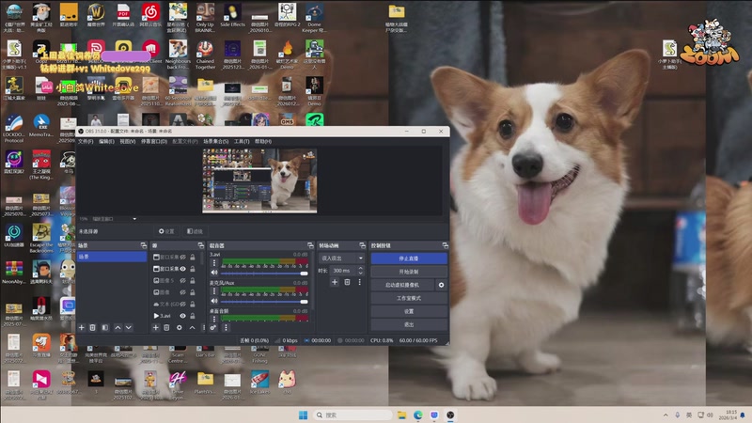Adjust the 3.avi volume slider
This screenshot has height=423, width=752.
coord(263,273)
